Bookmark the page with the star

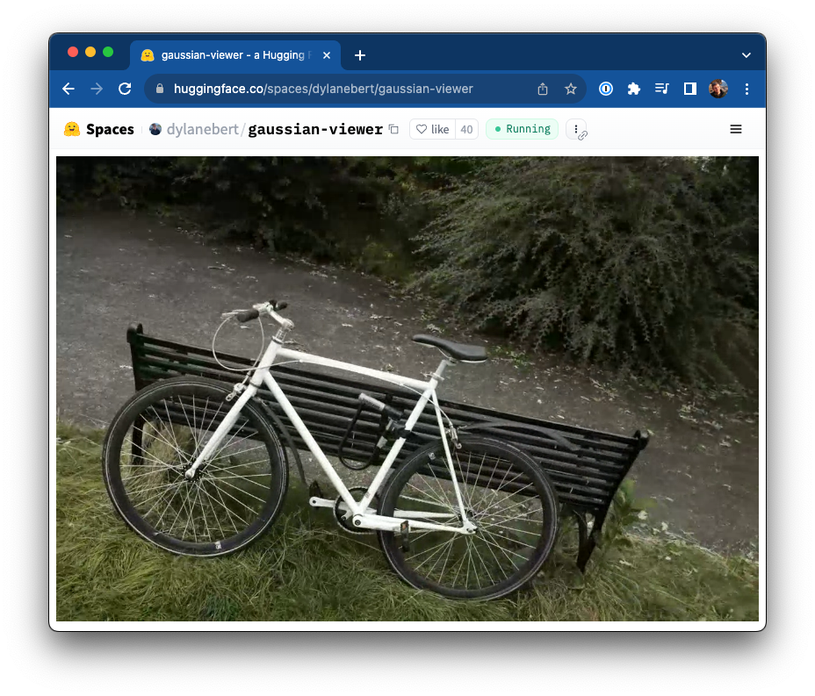coord(570,89)
